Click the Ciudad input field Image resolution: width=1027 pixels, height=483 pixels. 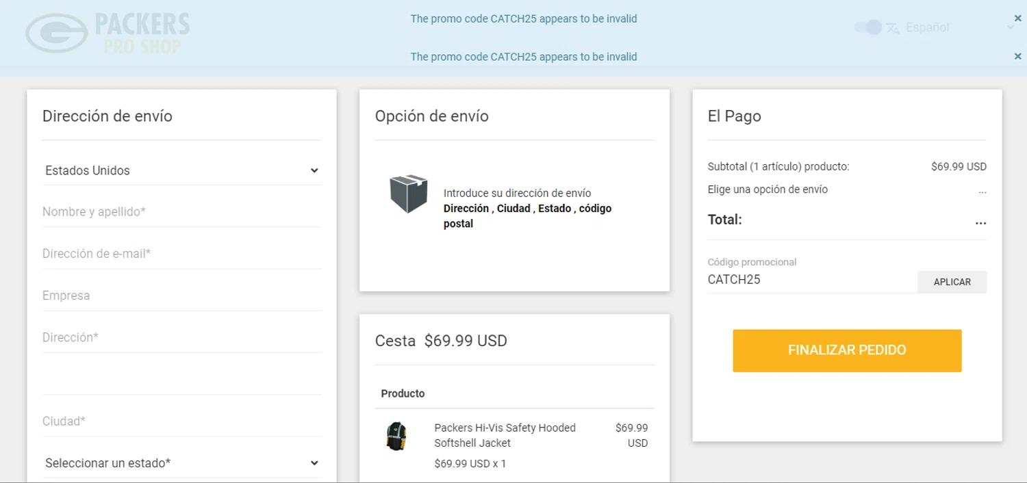point(181,421)
